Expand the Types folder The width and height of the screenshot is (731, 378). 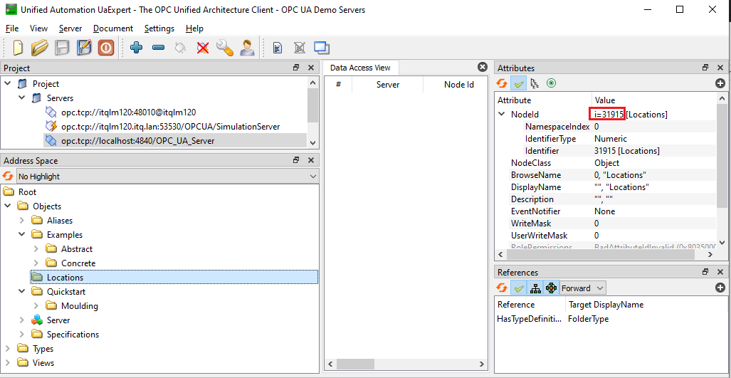[7, 349]
